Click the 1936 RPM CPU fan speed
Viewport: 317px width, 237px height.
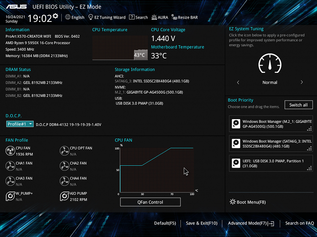(x=24, y=154)
